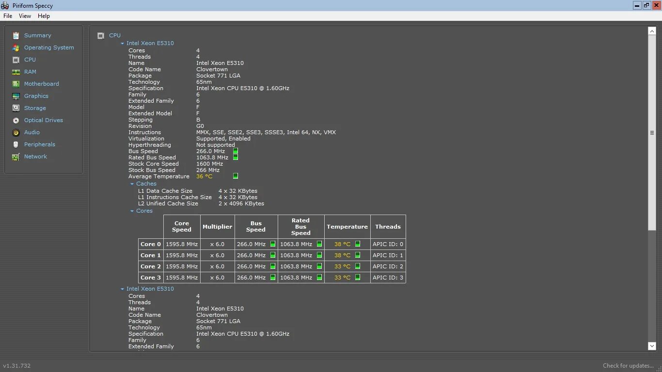Click Core 2 temperature tray indicator

coord(358,266)
